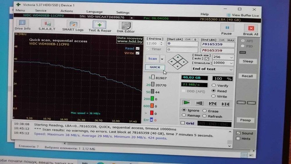Click the End LBA 78165359 input field
The height and width of the screenshot is (164, 291).
coord(218,44)
